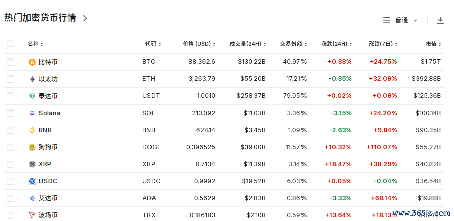The width and height of the screenshot is (454, 221).
Task: Click the BNB logo icon
Action: 32,130
